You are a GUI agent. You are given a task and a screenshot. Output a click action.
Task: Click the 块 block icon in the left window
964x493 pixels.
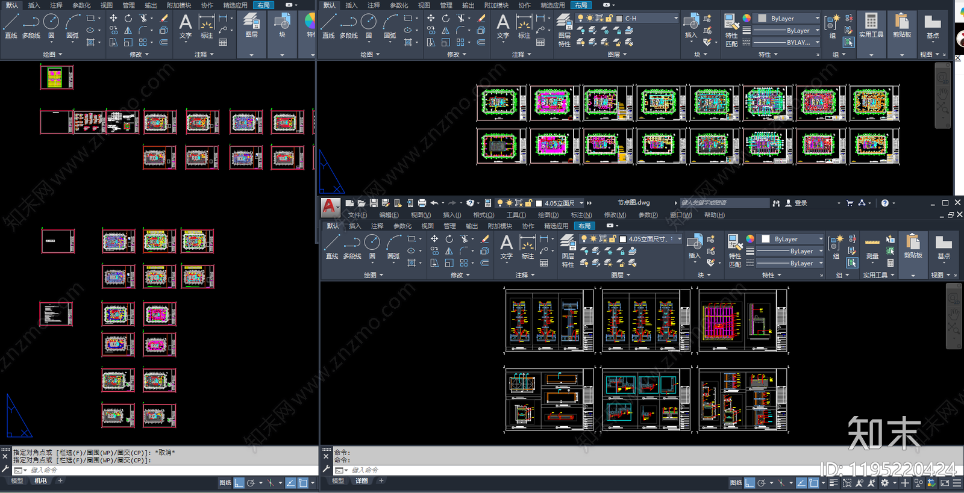click(x=282, y=26)
